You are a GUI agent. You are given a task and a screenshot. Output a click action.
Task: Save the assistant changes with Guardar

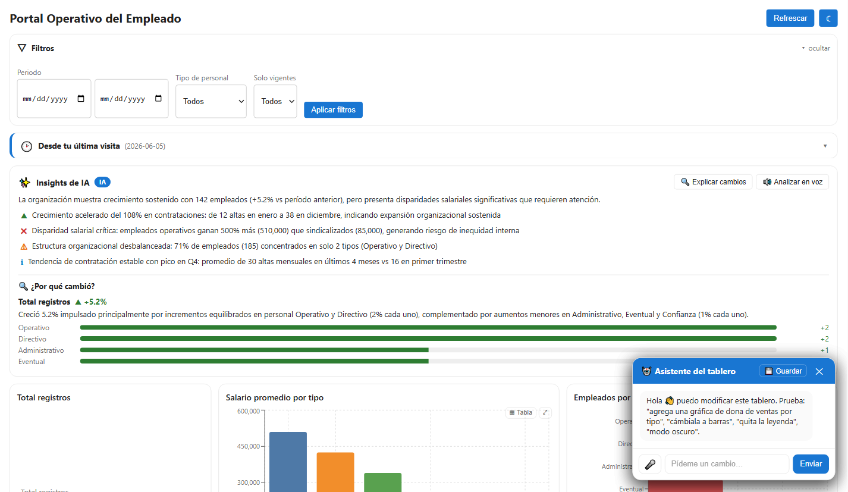(x=783, y=371)
